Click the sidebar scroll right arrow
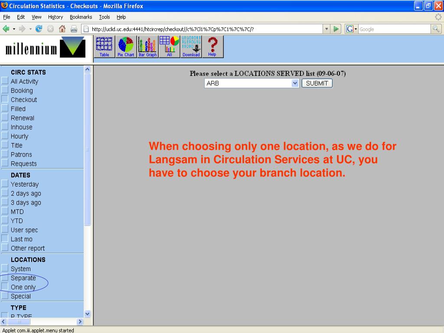Viewport: 444px width, 333px height. click(x=80, y=321)
